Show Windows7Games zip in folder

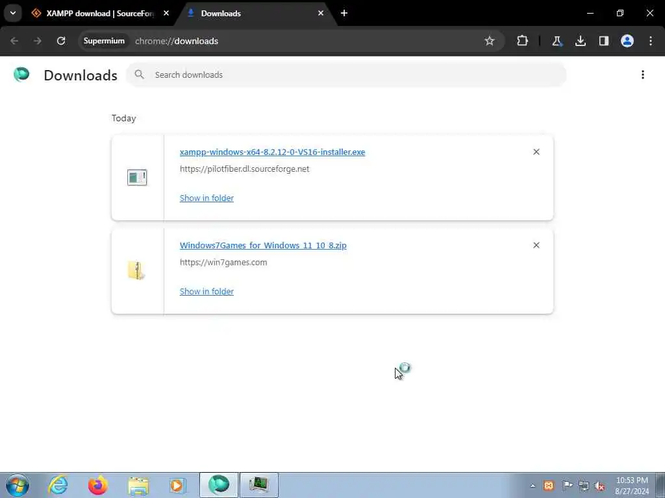[207, 291]
